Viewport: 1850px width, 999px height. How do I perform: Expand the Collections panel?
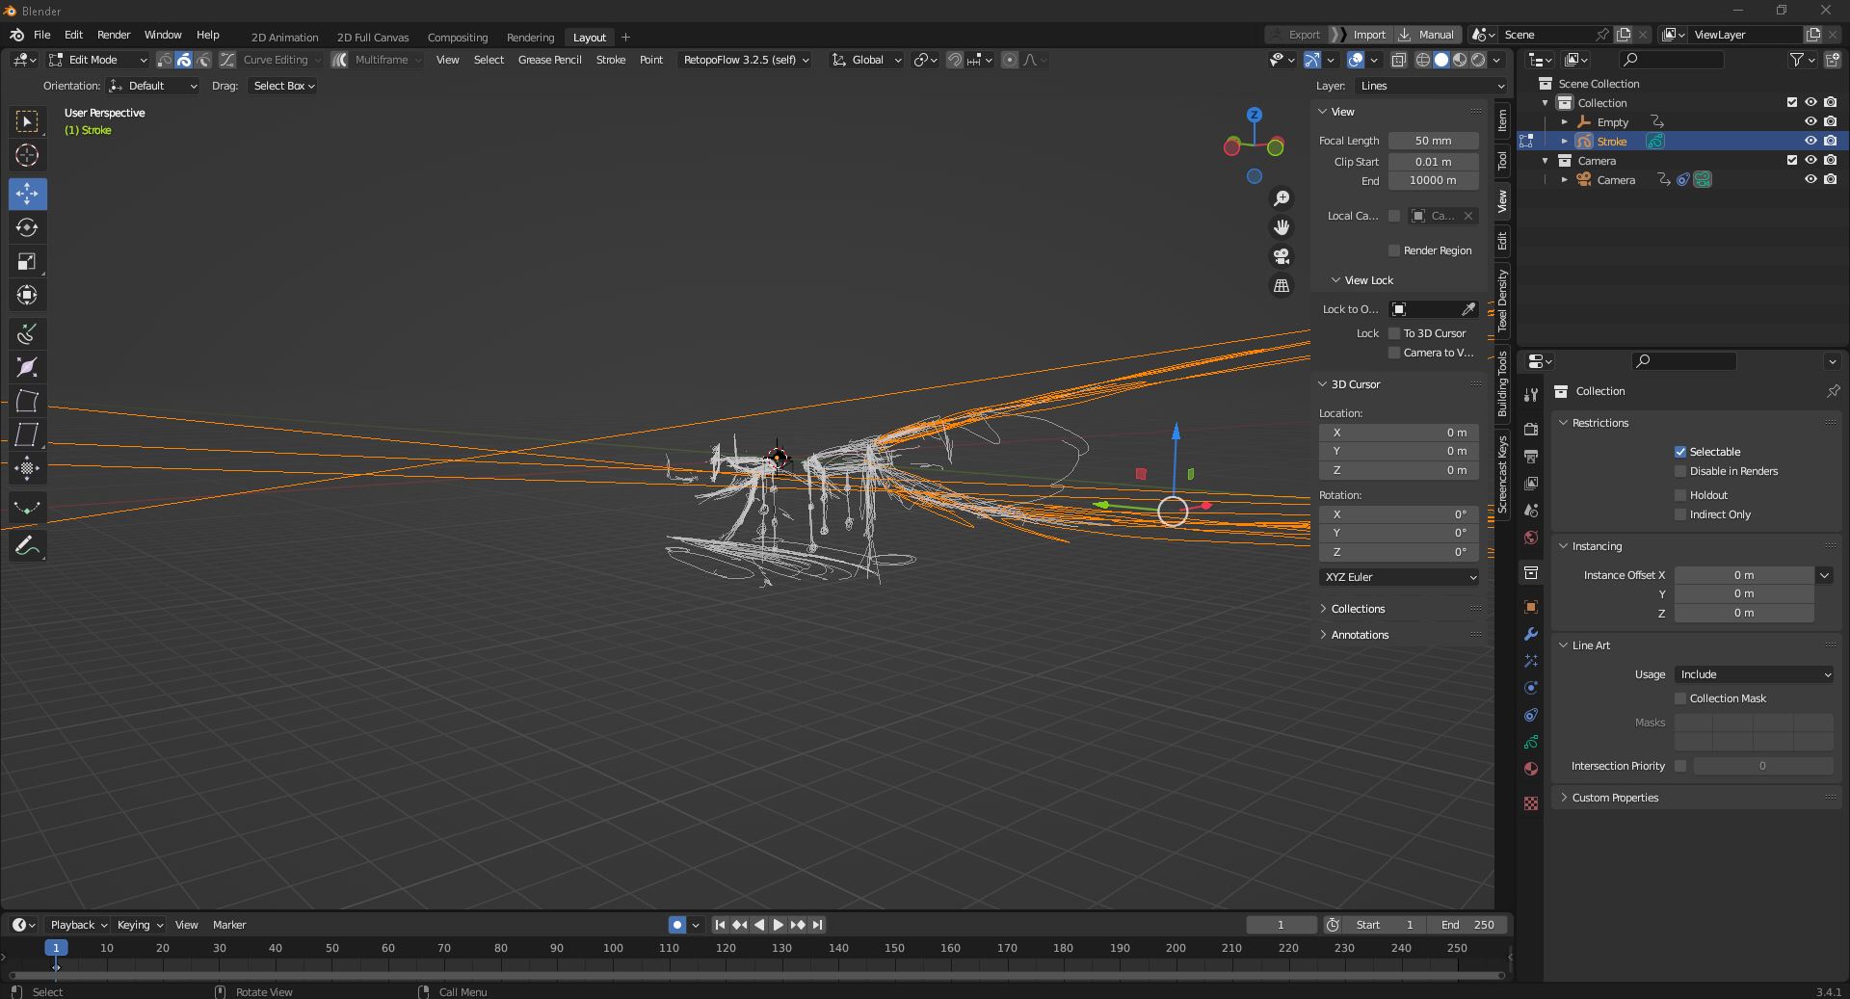(1357, 609)
